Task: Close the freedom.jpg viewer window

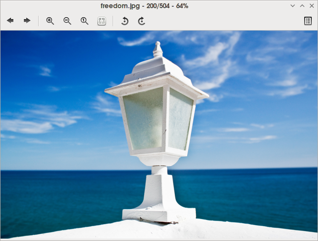Action: [312, 6]
